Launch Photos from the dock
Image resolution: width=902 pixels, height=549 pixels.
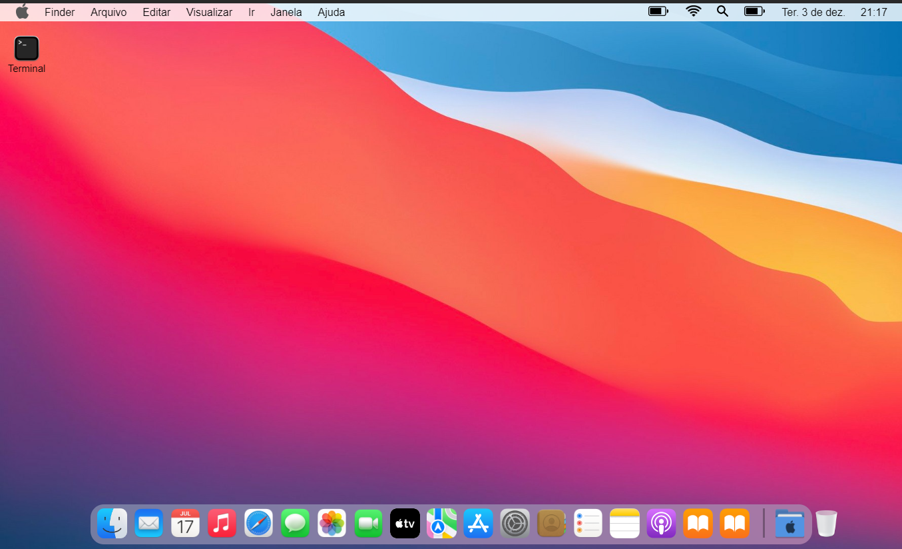[x=332, y=524]
